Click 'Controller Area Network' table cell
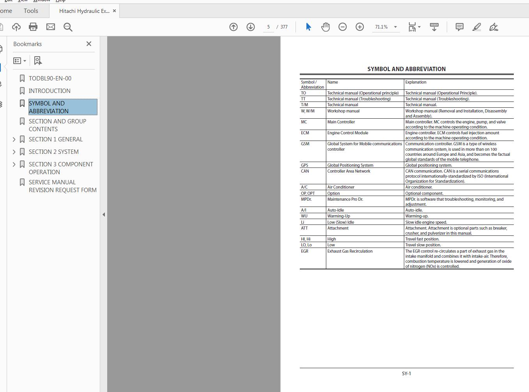Viewport: 529px width, 392px height. pyautogui.click(x=365, y=176)
